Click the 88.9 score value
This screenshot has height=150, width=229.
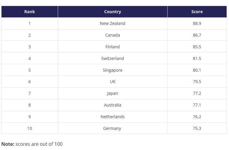point(197,23)
